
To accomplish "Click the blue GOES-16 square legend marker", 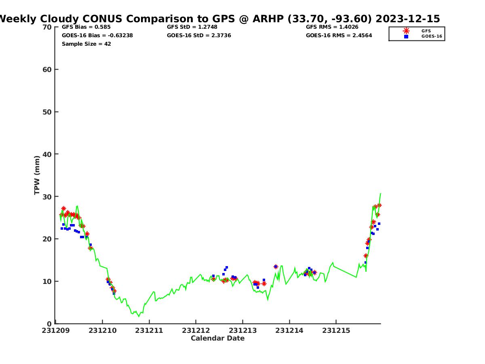I will click(x=406, y=36).
